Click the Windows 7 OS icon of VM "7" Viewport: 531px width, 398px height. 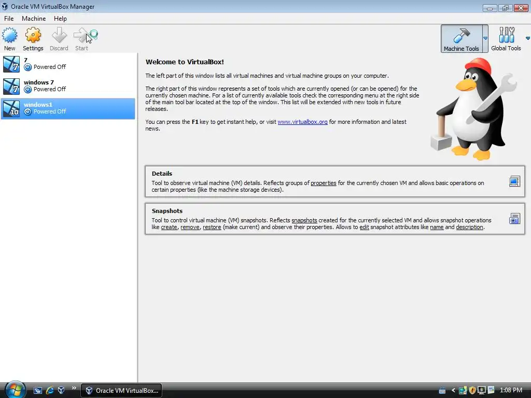coord(11,64)
